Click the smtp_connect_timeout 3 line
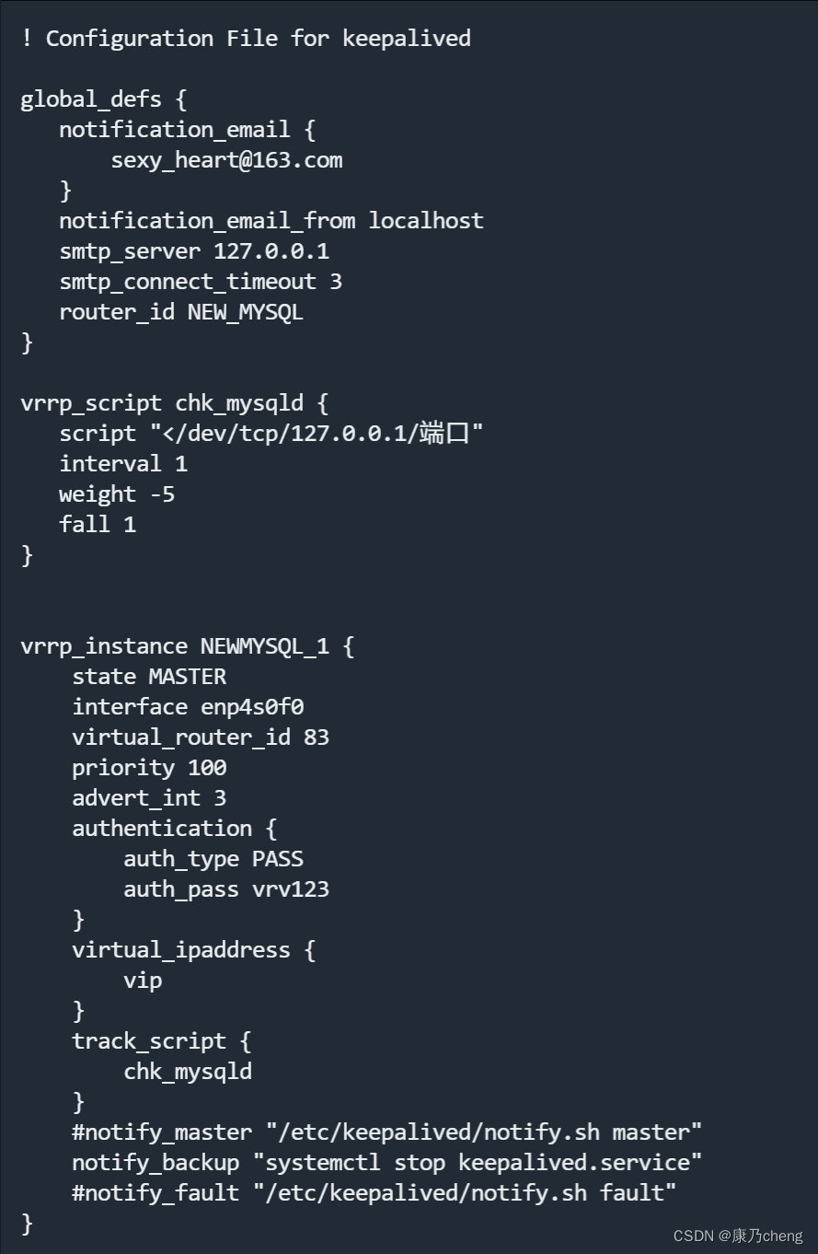Image resolution: width=818 pixels, height=1254 pixels. [x=201, y=282]
